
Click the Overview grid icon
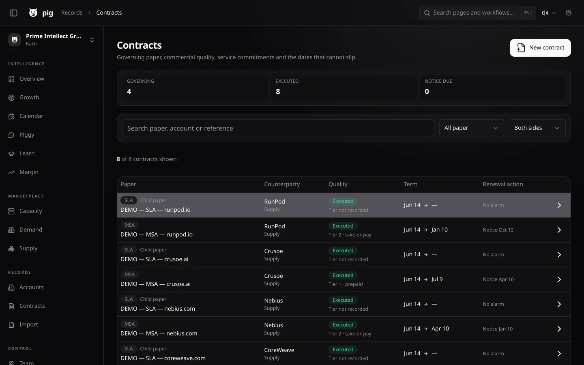11,79
